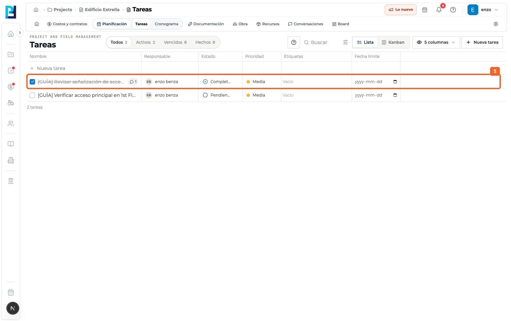Click the Nueva tarea button

[482, 42]
